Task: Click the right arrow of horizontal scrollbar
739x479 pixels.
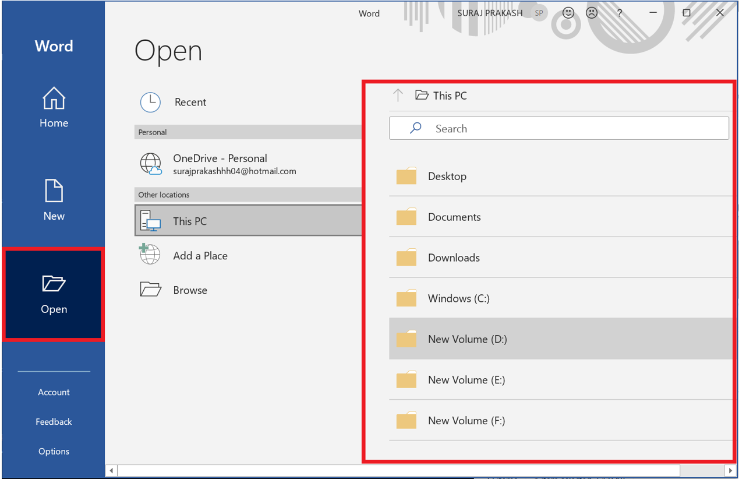Action: click(730, 470)
